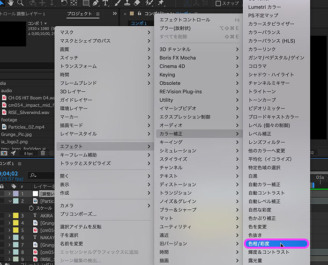Open the ブラー＆シャープ submenu
The width and height of the screenshot is (328, 265).
pos(199,210)
